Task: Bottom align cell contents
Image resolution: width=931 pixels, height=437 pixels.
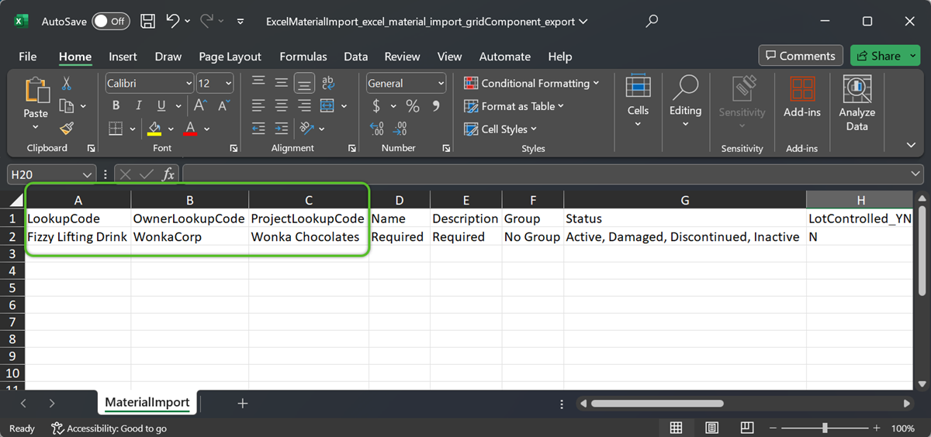Action: [304, 83]
